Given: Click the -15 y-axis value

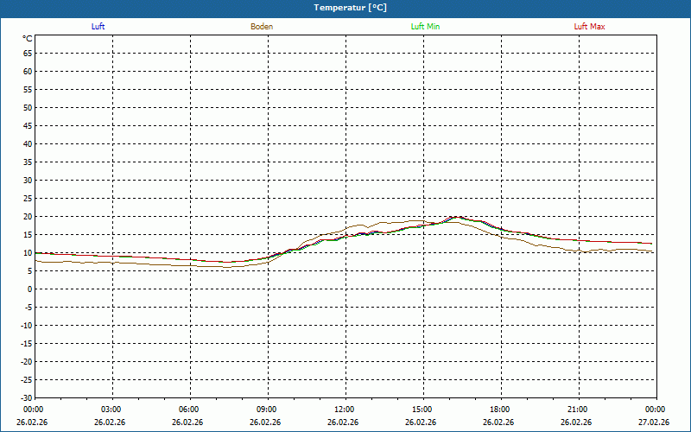Looking at the screenshot, I should pos(27,343).
